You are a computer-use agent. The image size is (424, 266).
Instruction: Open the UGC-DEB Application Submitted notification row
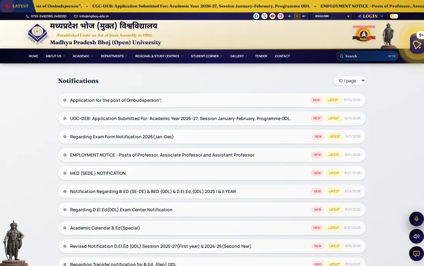click(x=212, y=118)
